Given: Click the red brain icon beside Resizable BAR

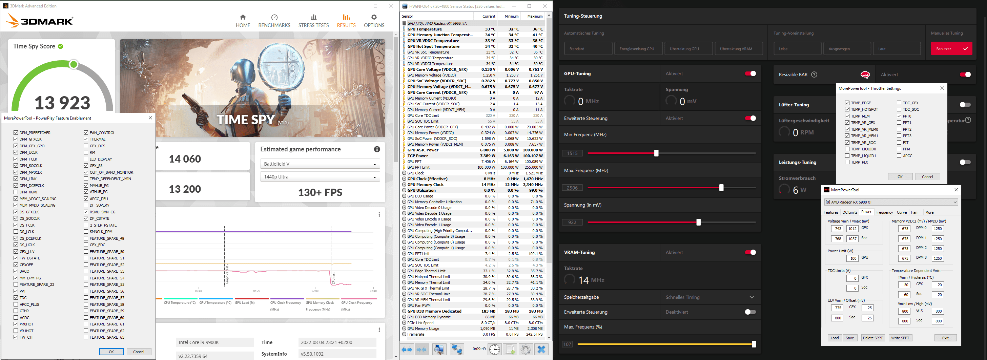Looking at the screenshot, I should point(865,75).
